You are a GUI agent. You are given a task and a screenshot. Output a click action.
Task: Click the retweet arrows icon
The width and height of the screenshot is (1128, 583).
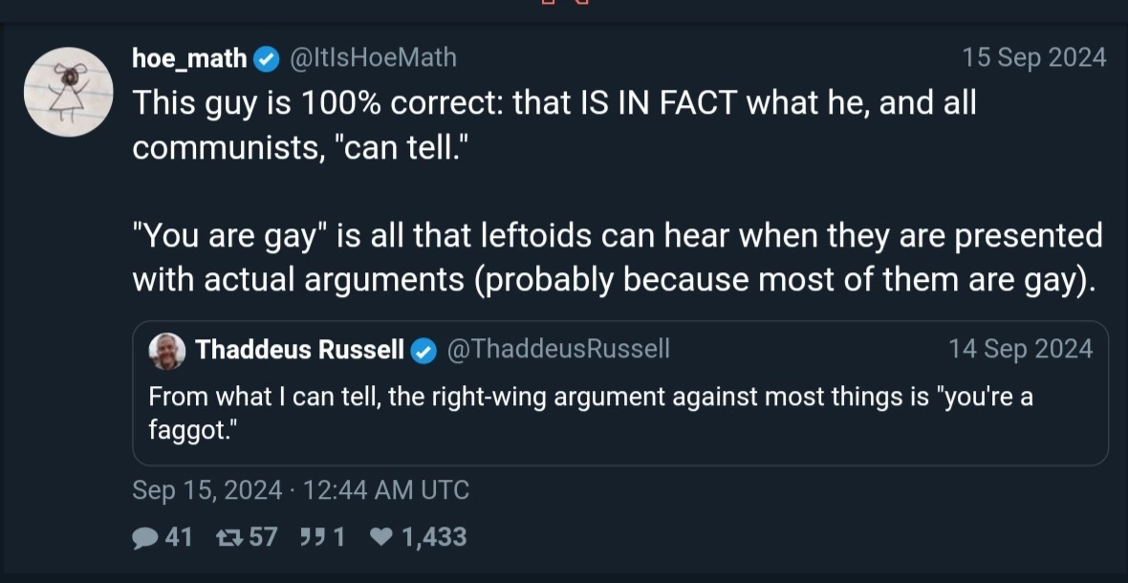[228, 538]
